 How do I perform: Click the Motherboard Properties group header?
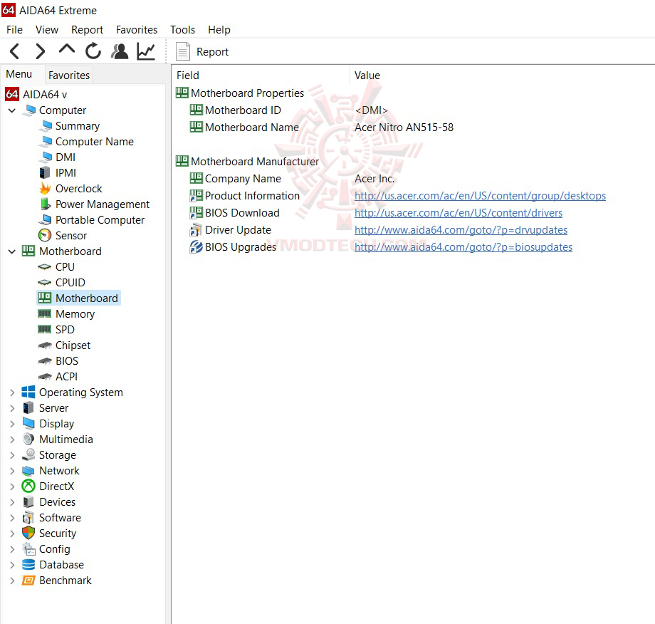pyautogui.click(x=247, y=93)
